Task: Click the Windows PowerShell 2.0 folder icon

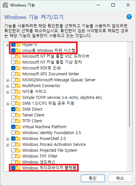Action: pyautogui.click(x=18, y=139)
